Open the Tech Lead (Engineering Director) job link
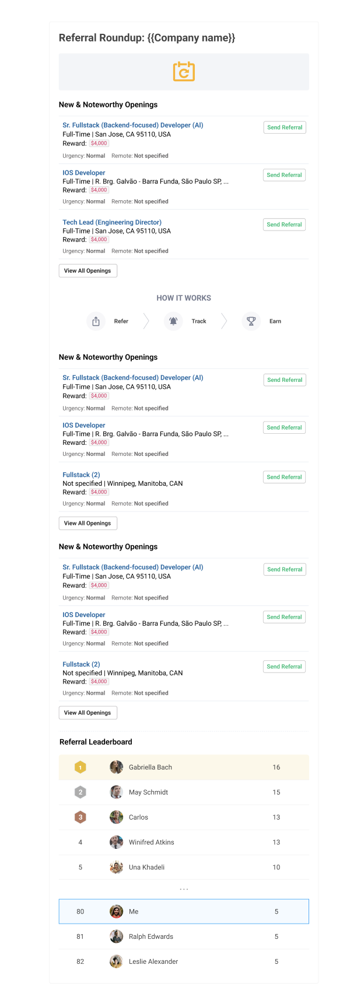357x1003 pixels. tap(112, 222)
